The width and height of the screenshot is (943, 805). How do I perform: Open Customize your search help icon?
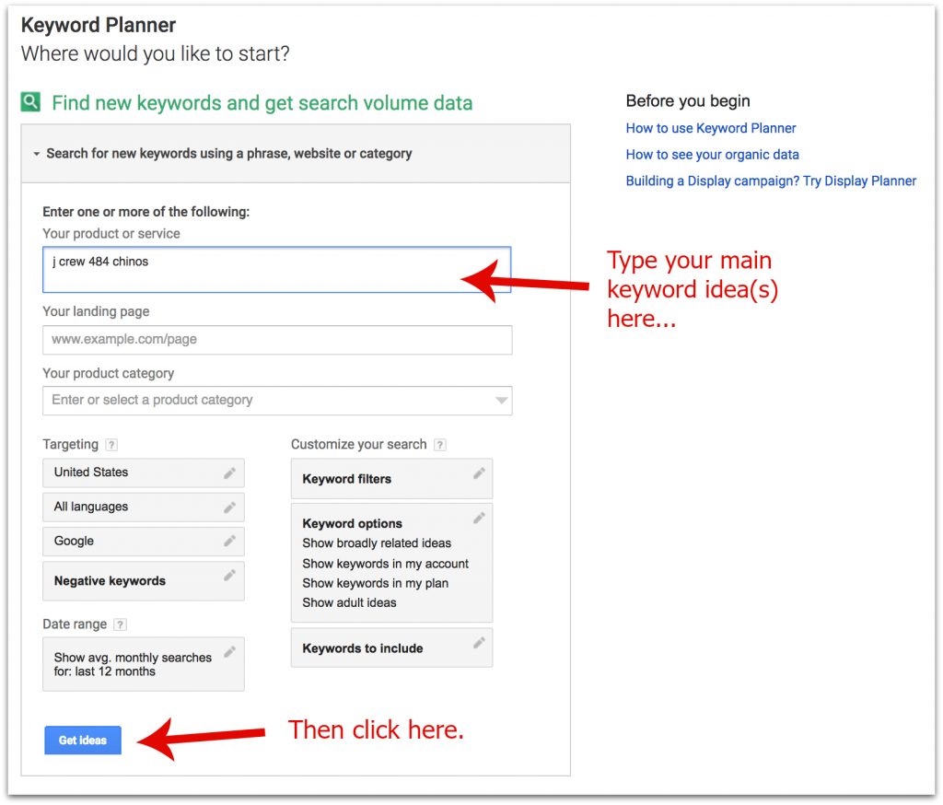pyautogui.click(x=440, y=445)
